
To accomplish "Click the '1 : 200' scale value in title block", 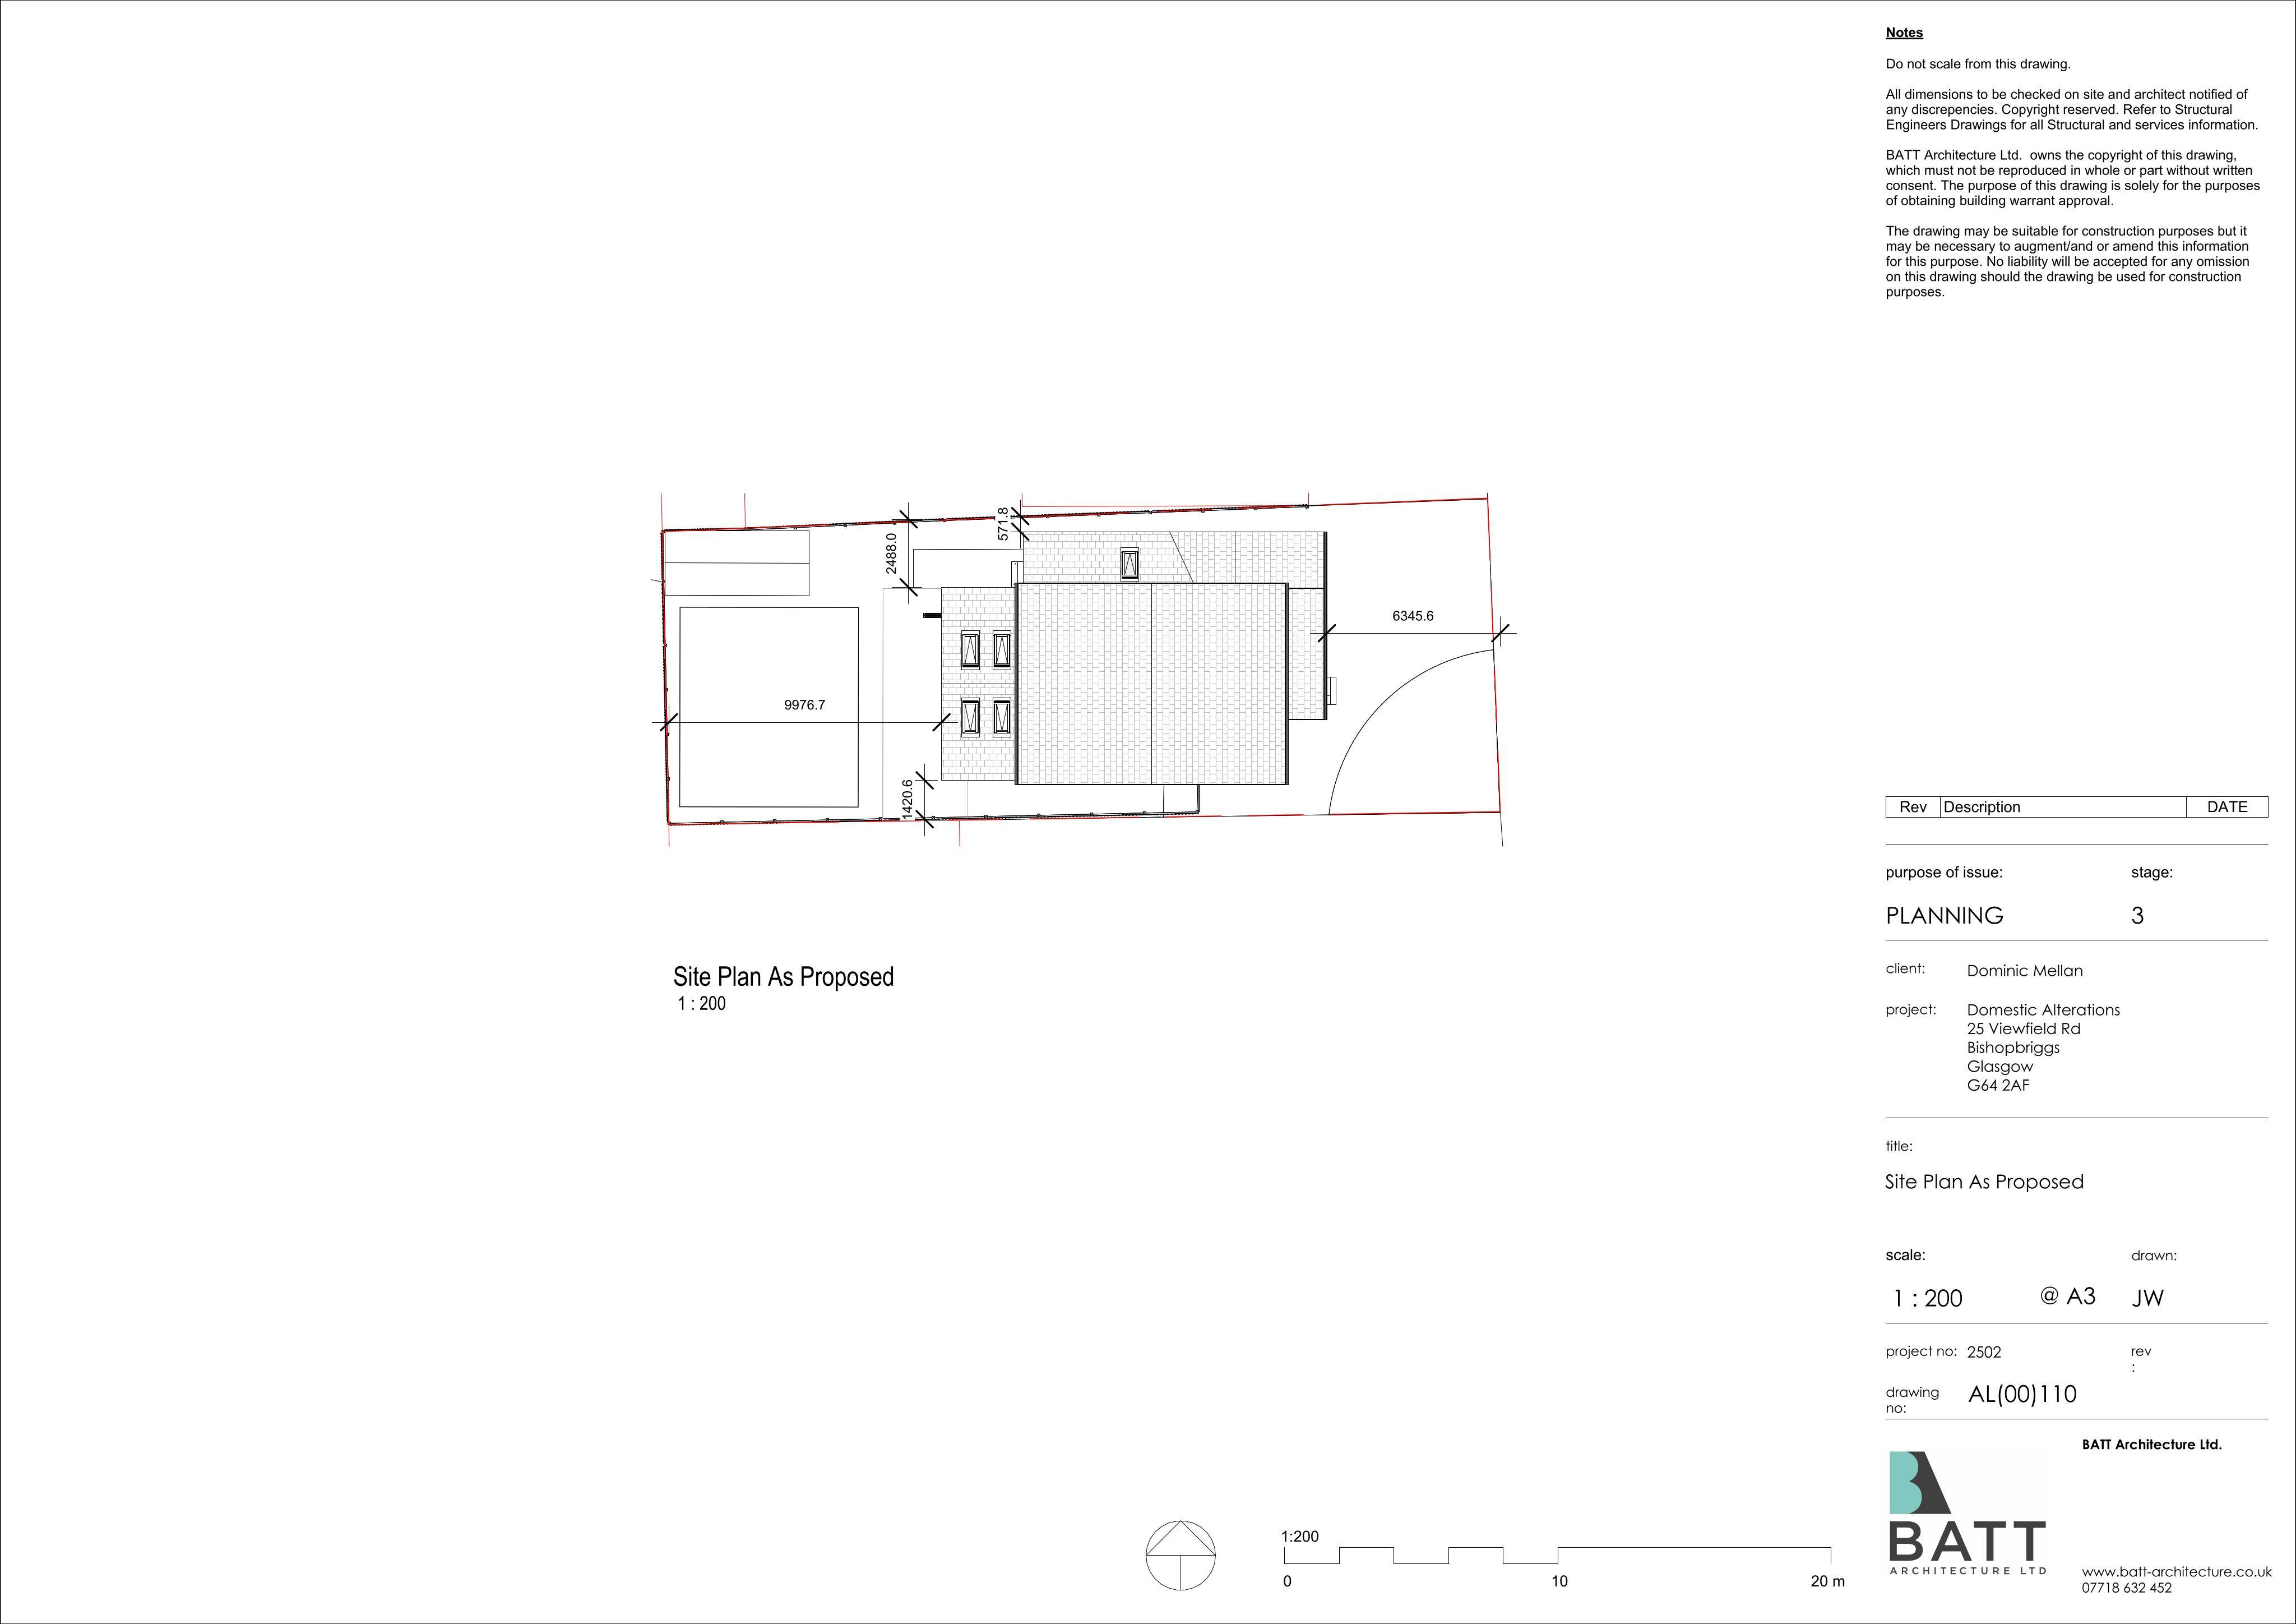I will [1927, 1299].
